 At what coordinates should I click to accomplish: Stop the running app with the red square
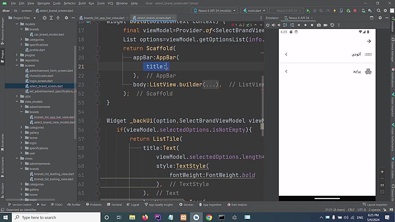pos(355,11)
